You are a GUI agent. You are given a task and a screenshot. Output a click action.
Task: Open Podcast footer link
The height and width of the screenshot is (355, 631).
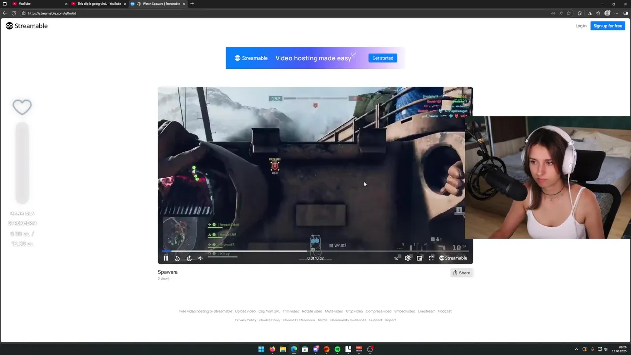pos(445,311)
